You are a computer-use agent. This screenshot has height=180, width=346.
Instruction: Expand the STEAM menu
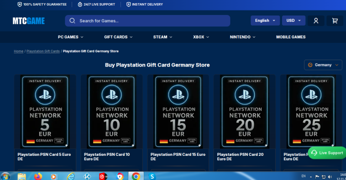click(x=163, y=37)
